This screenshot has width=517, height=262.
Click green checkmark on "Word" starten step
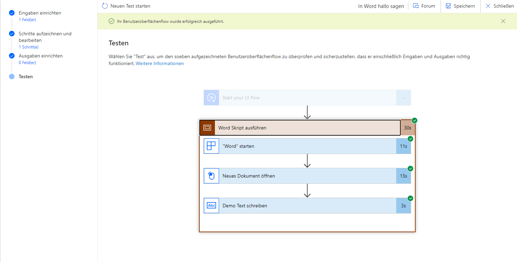click(410, 139)
